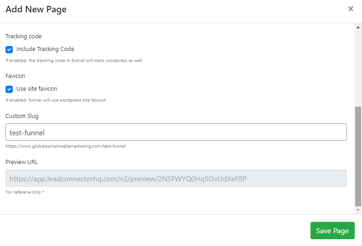Click the 'Favicon' section heading
This screenshot has width=362, height=246.
point(15,76)
